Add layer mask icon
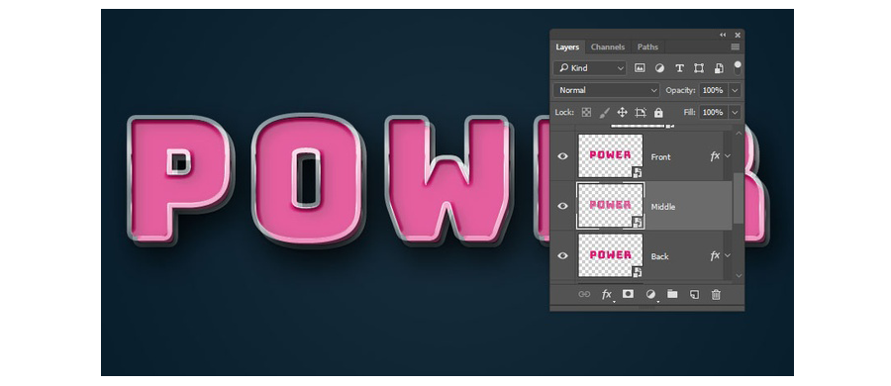891x386 pixels. coord(628,294)
